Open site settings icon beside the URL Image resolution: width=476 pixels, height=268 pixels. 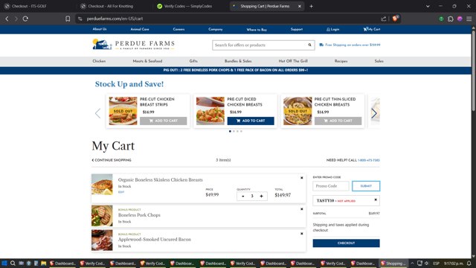click(80, 19)
